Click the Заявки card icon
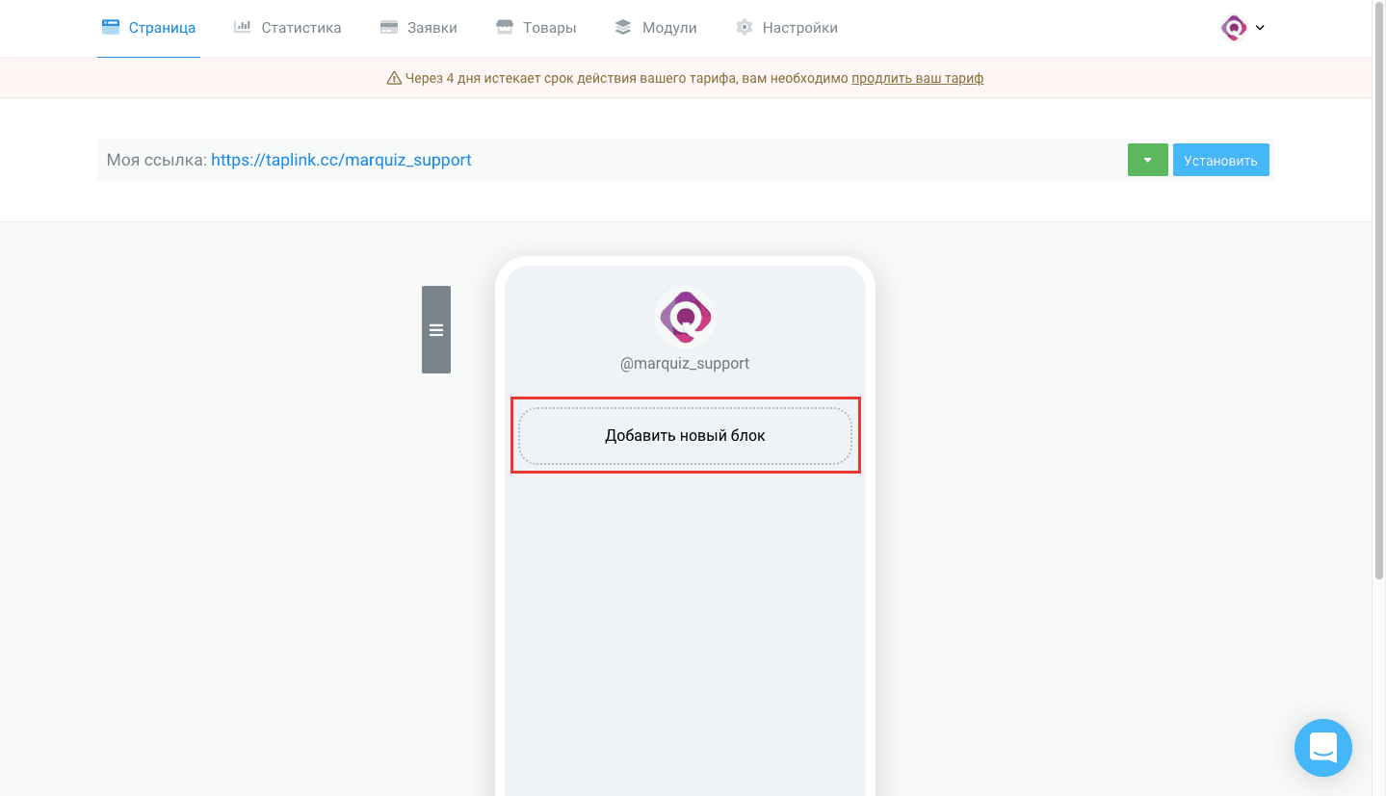Screen dimensions: 1386x796 pyautogui.click(x=389, y=28)
